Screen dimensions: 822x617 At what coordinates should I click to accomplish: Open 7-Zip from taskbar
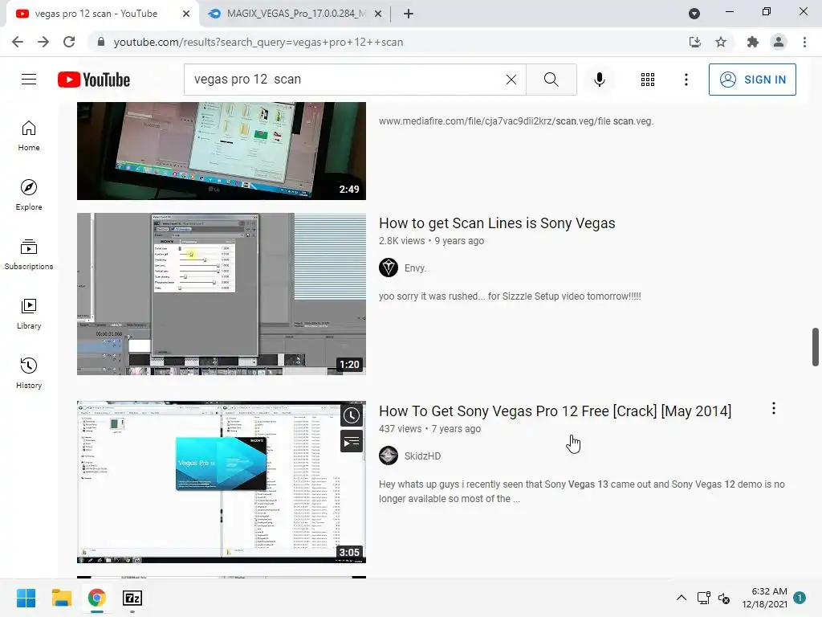point(132,598)
